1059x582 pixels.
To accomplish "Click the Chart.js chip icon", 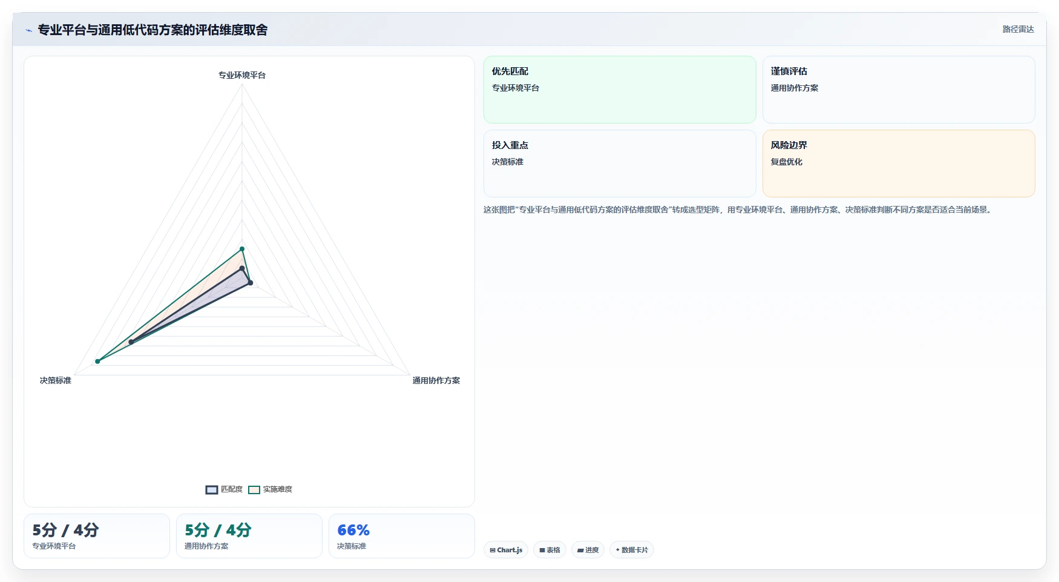I will click(493, 550).
